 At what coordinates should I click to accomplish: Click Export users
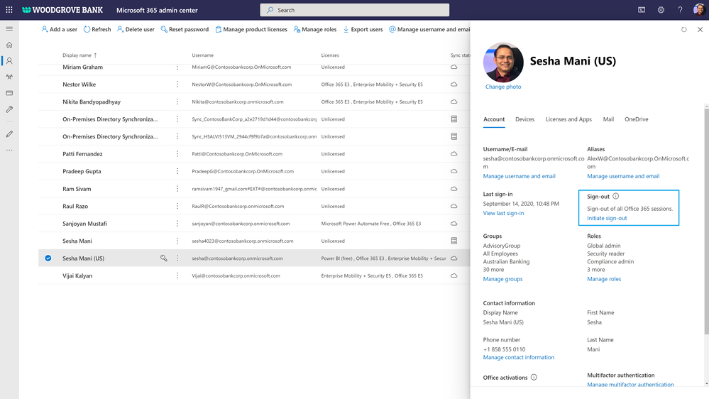[363, 29]
